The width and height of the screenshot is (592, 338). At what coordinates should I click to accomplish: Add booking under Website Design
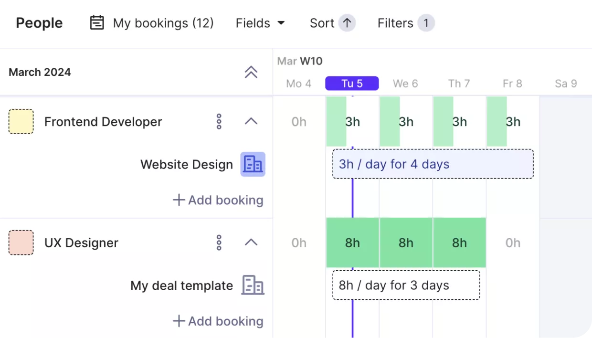click(218, 200)
